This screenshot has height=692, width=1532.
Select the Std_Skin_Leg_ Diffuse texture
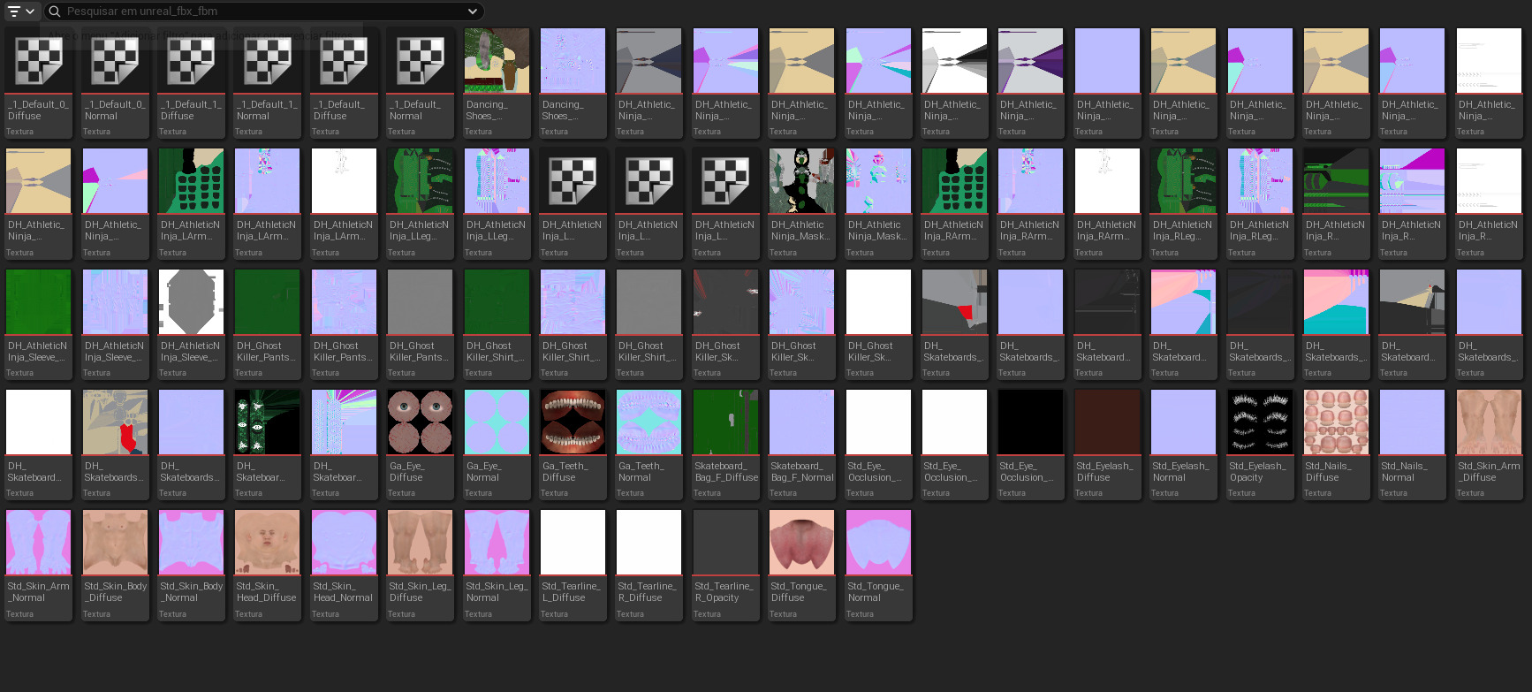point(421,565)
